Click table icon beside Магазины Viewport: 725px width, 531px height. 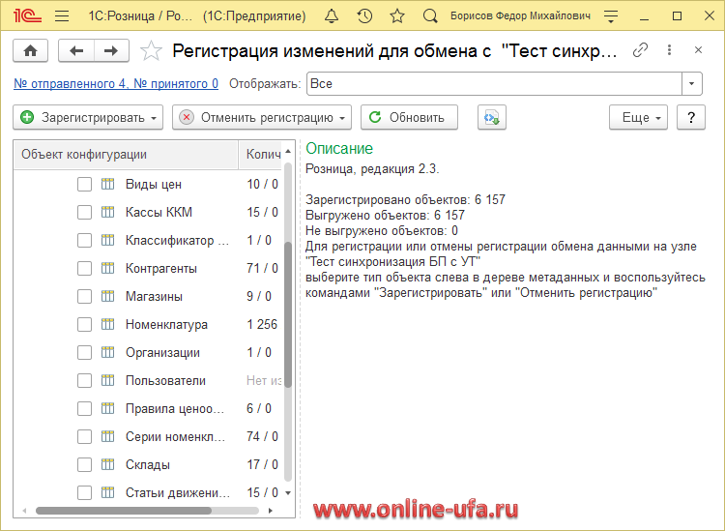(x=107, y=297)
